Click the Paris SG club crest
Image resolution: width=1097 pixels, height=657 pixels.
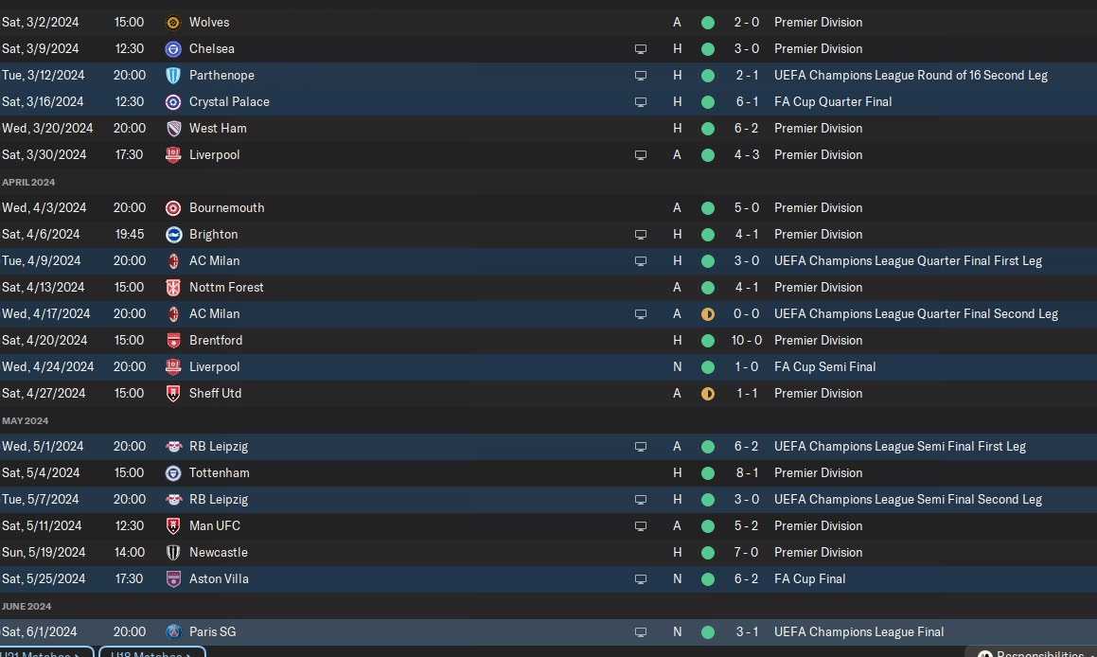[x=172, y=631]
